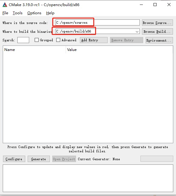This screenshot has height=196, width=176.
Task: Maximize the CMake window
Action: click(155, 5)
